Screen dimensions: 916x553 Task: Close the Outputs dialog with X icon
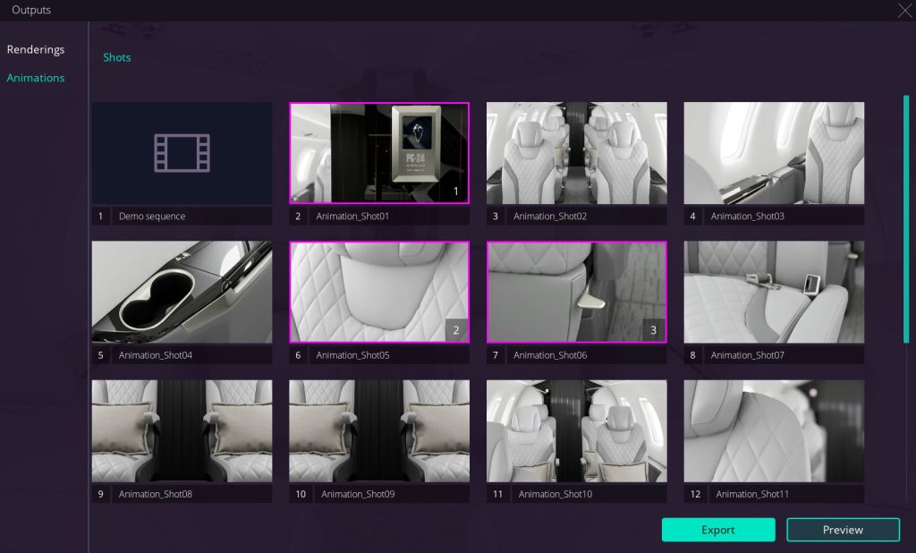904,10
